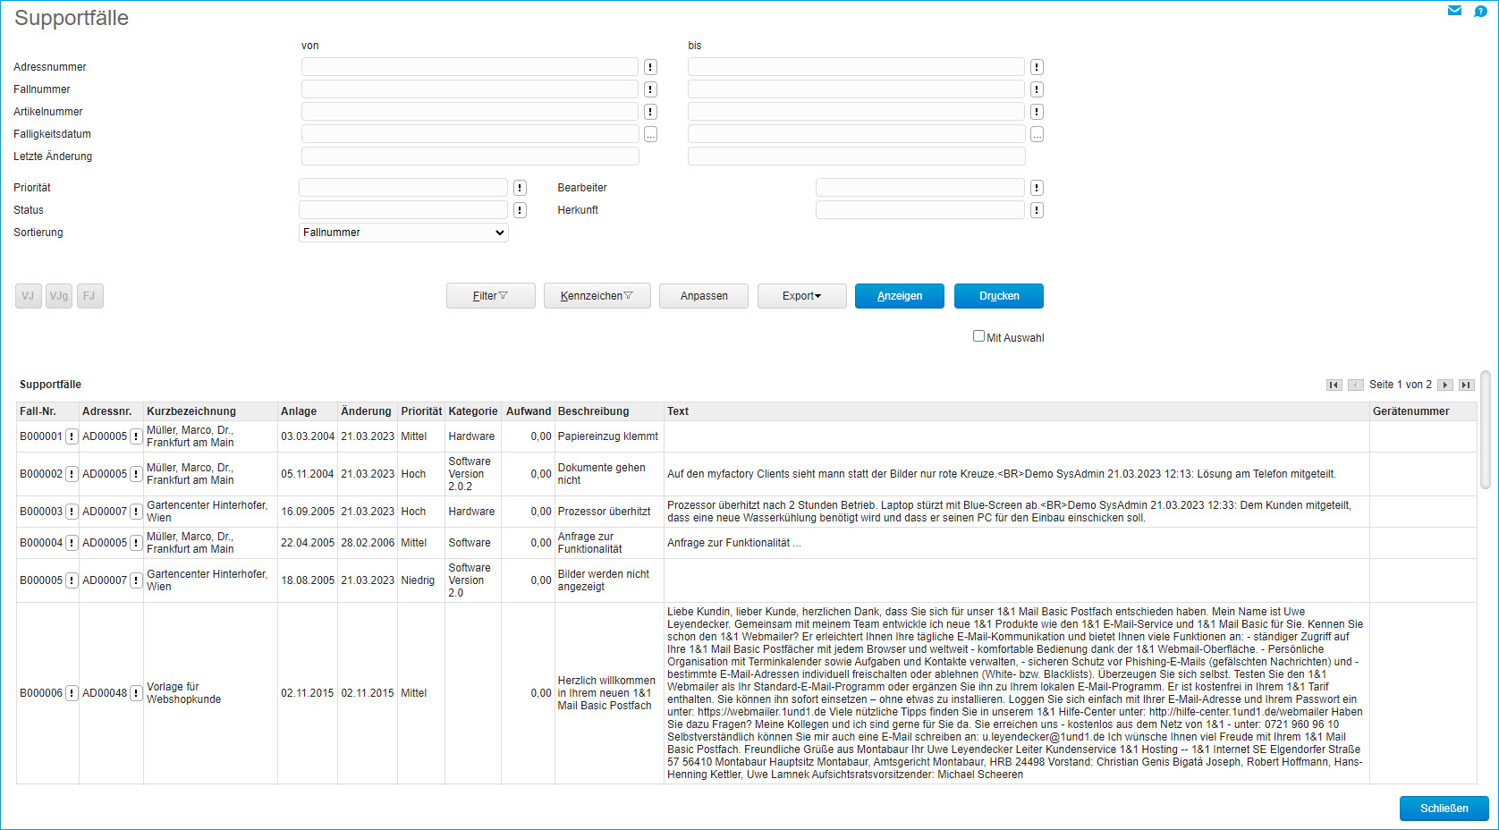Click the Schließen button
Viewport: 1499px width, 830px height.
click(x=1444, y=809)
